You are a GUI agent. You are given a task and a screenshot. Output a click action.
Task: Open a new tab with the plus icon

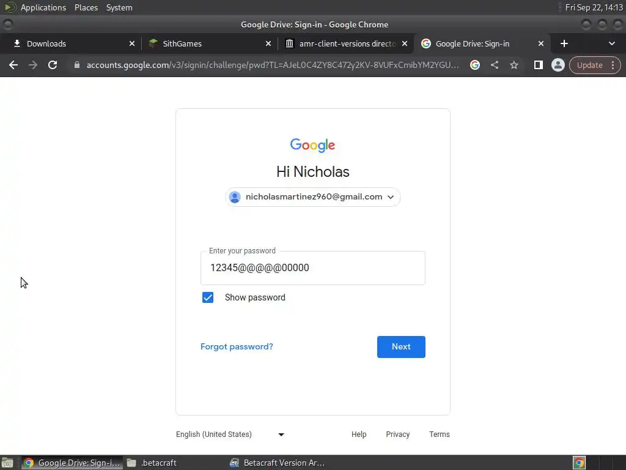(564, 43)
